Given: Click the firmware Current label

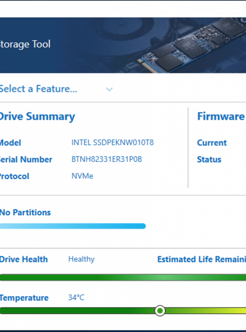Looking at the screenshot, I should pos(212,143).
